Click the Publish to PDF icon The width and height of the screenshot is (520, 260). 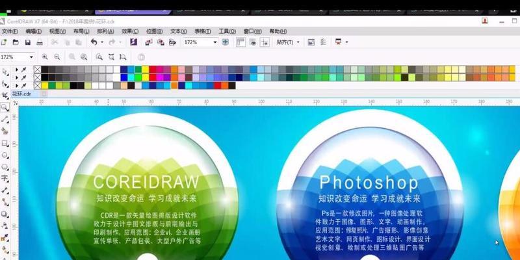tap(172, 42)
